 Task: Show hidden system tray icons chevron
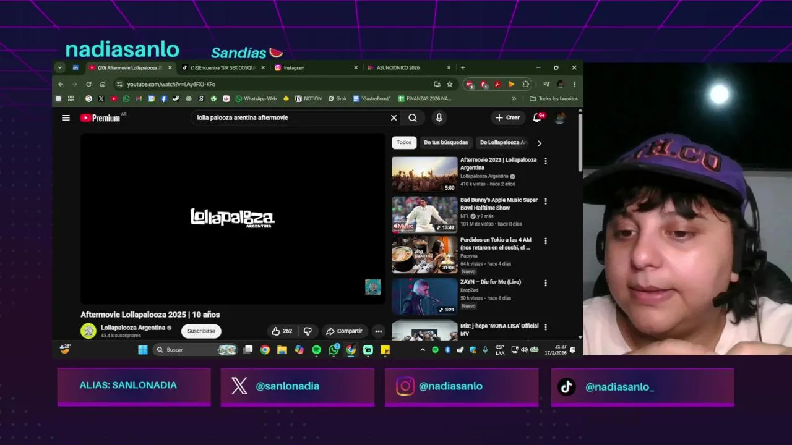(423, 350)
